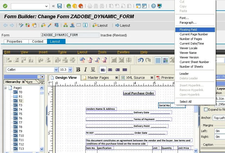Set paragraph alignment to right

click(x=117, y=70)
